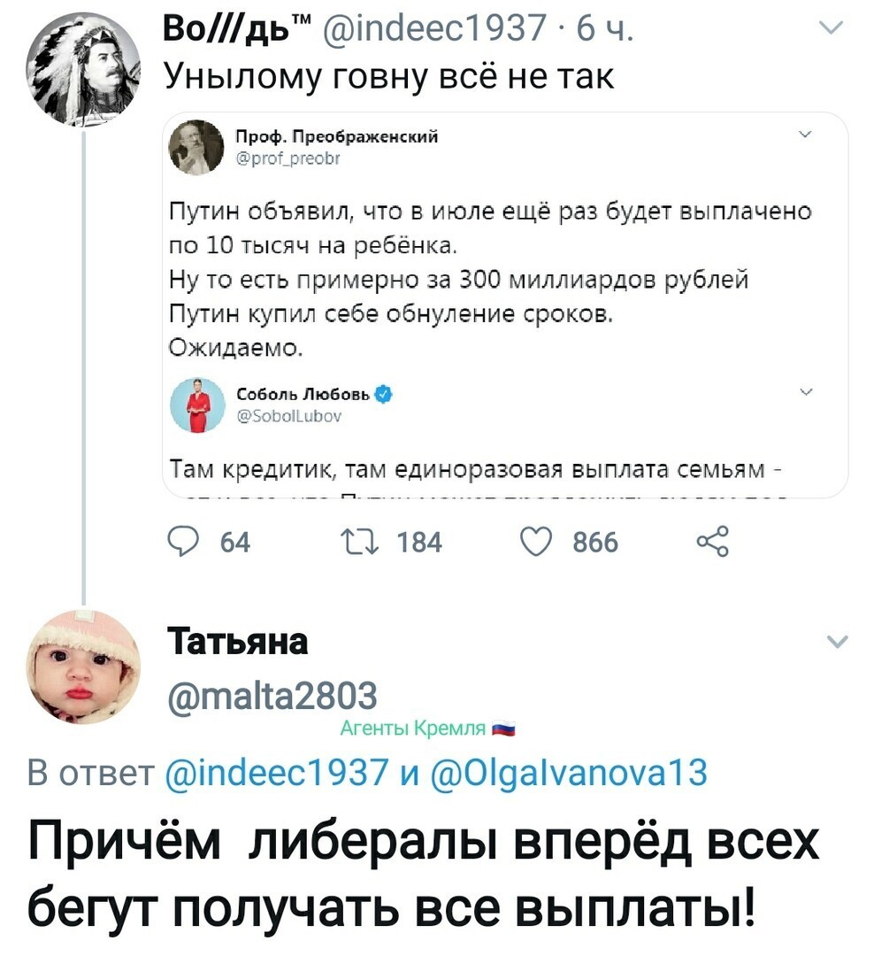The image size is (874, 956).
Task: Like the tweet with the 866 heart icon
Action: click(x=536, y=542)
